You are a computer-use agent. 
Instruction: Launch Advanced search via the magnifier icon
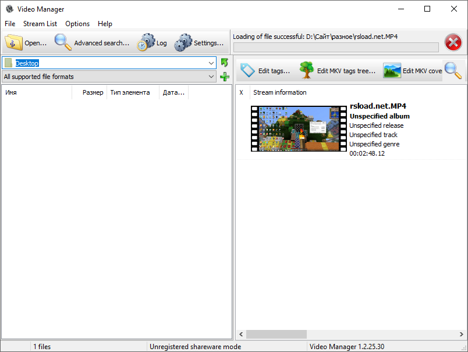tap(61, 42)
